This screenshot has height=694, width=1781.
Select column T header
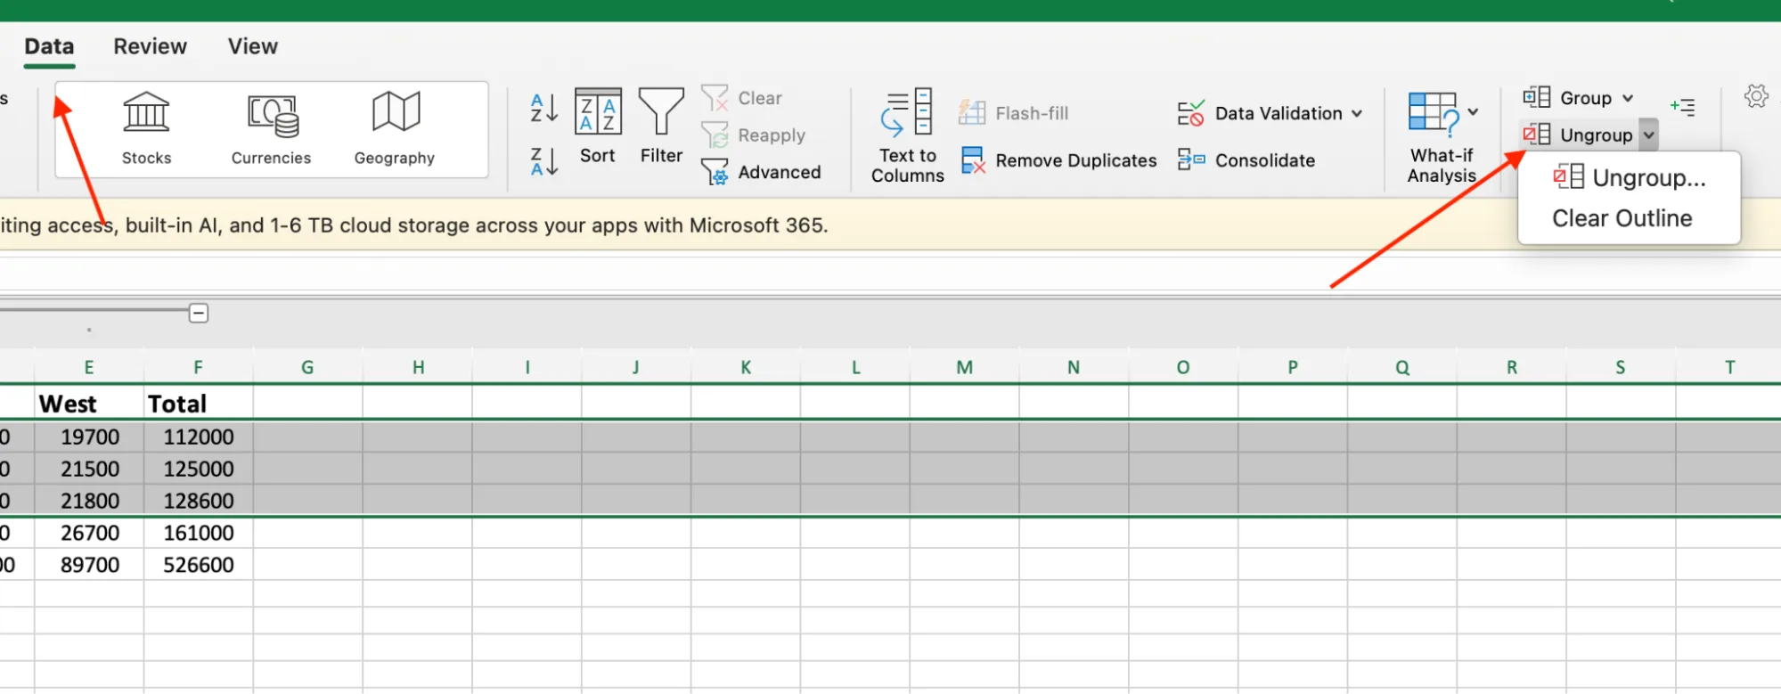pyautogui.click(x=1729, y=367)
